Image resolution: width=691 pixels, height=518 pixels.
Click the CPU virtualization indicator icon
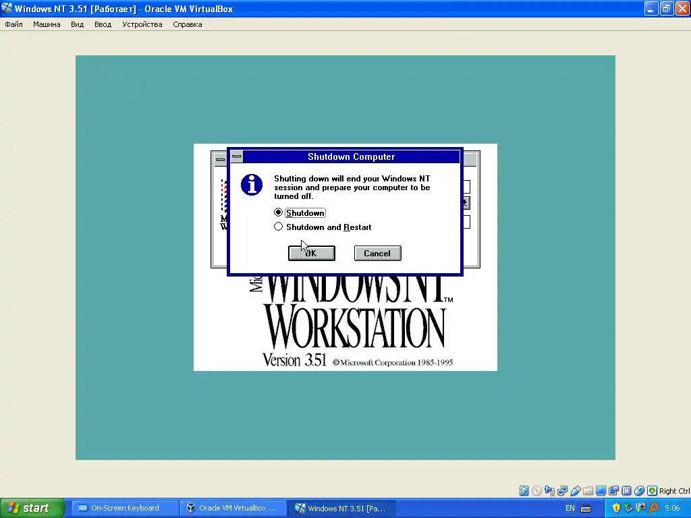[626, 491]
